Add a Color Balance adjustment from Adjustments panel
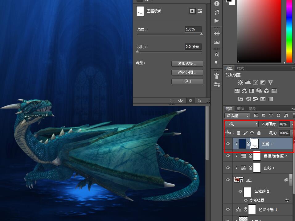 pyautogui.click(x=244, y=91)
